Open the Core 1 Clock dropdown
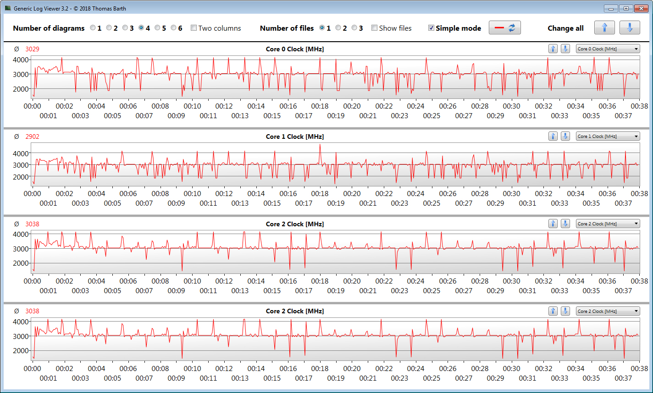This screenshot has height=393, width=653. (608, 136)
